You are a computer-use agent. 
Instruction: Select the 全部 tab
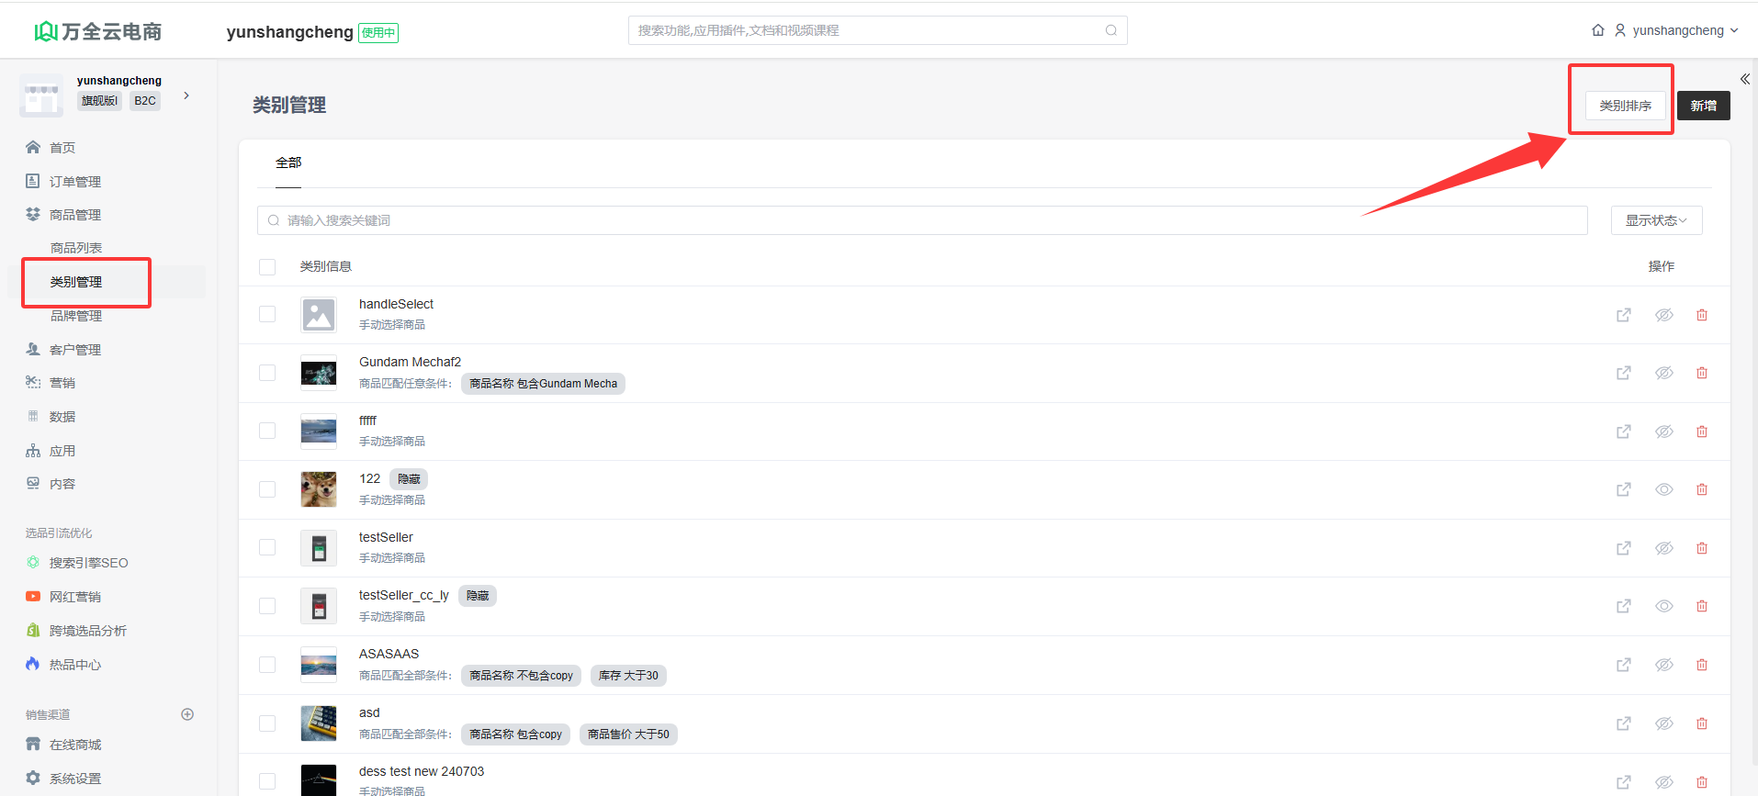pyautogui.click(x=288, y=163)
